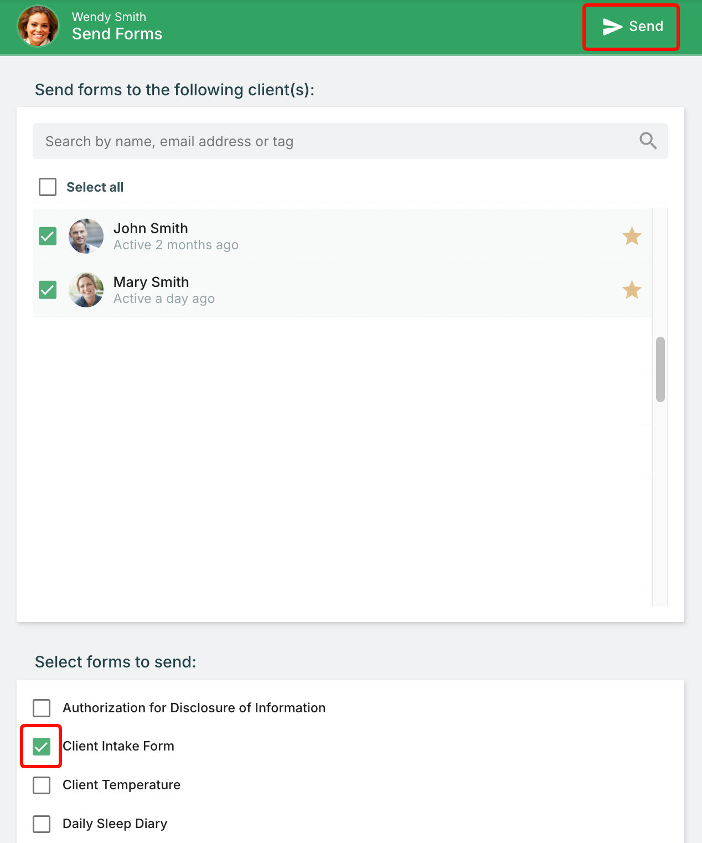Toggle John Smith's favorite star

click(632, 237)
